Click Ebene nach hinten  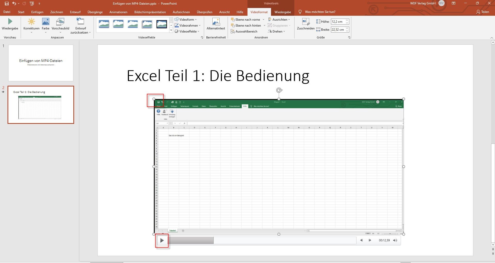(246, 26)
